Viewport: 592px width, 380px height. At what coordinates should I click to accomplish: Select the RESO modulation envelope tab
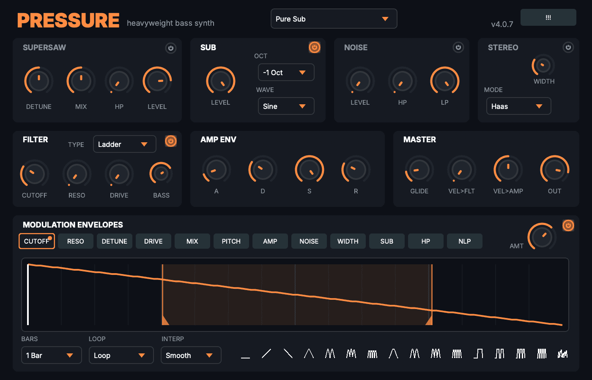(76, 242)
